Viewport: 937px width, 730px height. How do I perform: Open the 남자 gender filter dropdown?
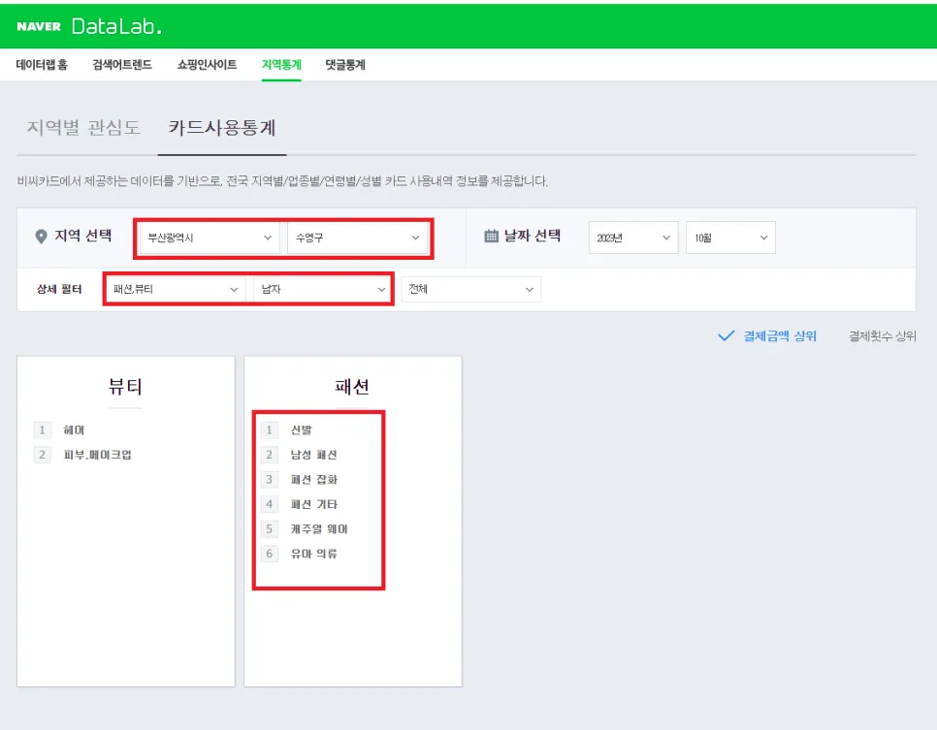[x=323, y=289]
